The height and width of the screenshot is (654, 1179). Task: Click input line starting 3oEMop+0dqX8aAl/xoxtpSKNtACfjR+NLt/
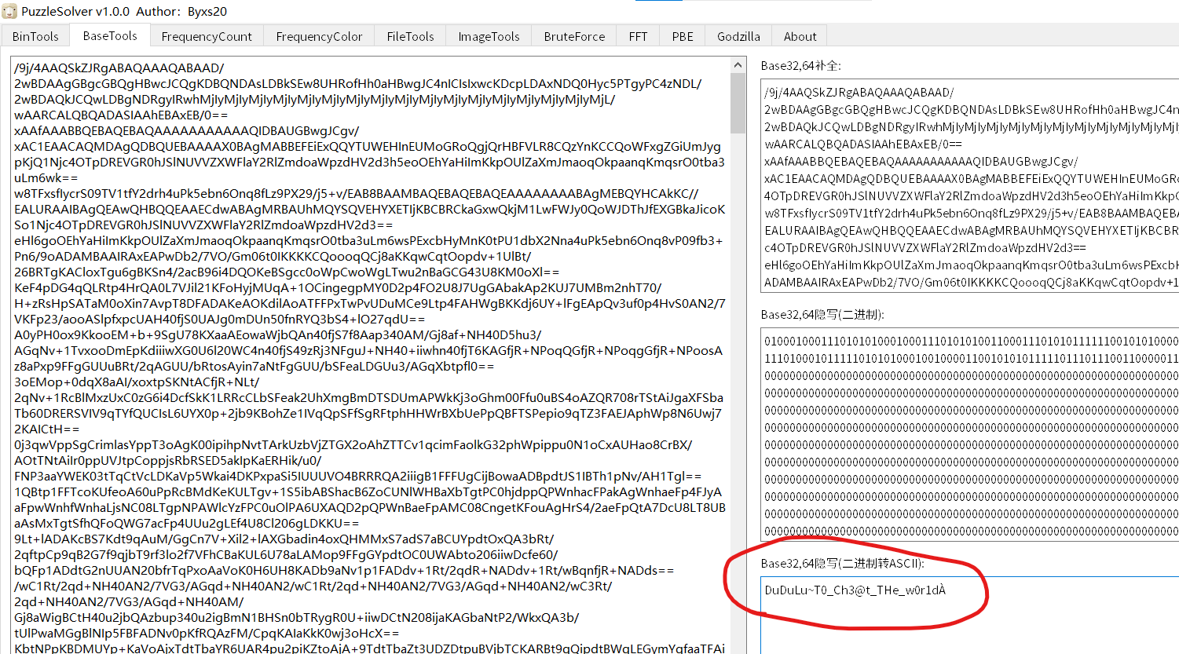coord(136,382)
